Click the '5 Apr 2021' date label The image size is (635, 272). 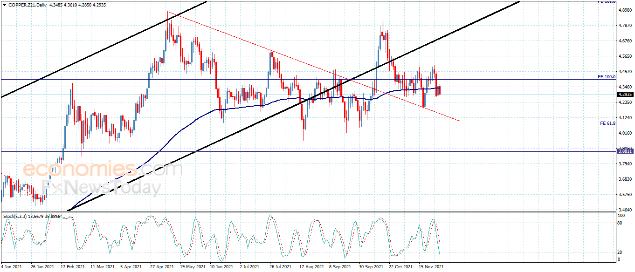point(131,267)
